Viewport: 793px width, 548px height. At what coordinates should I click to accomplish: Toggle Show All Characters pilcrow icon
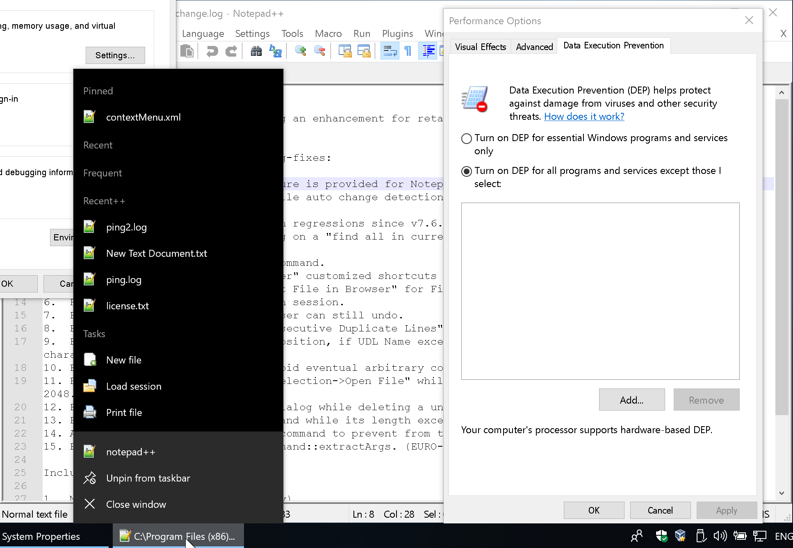pyautogui.click(x=408, y=51)
